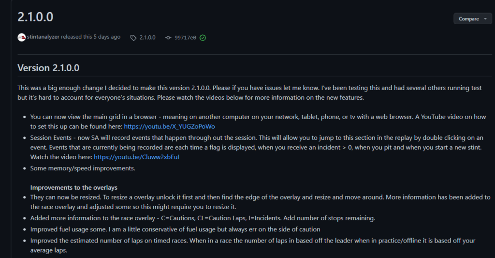Open the 2.1.0.0 tag link
Image resolution: width=495 pixels, height=258 pixels.
pyautogui.click(x=147, y=38)
